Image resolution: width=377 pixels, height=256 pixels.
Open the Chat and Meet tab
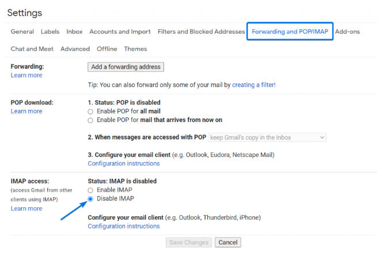[x=33, y=49]
